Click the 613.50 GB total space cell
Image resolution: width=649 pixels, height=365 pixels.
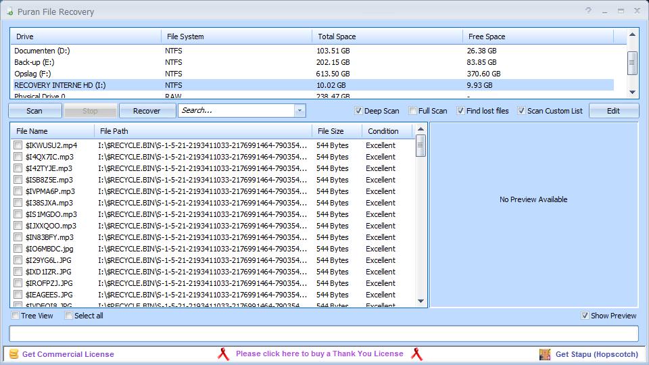pyautogui.click(x=333, y=74)
